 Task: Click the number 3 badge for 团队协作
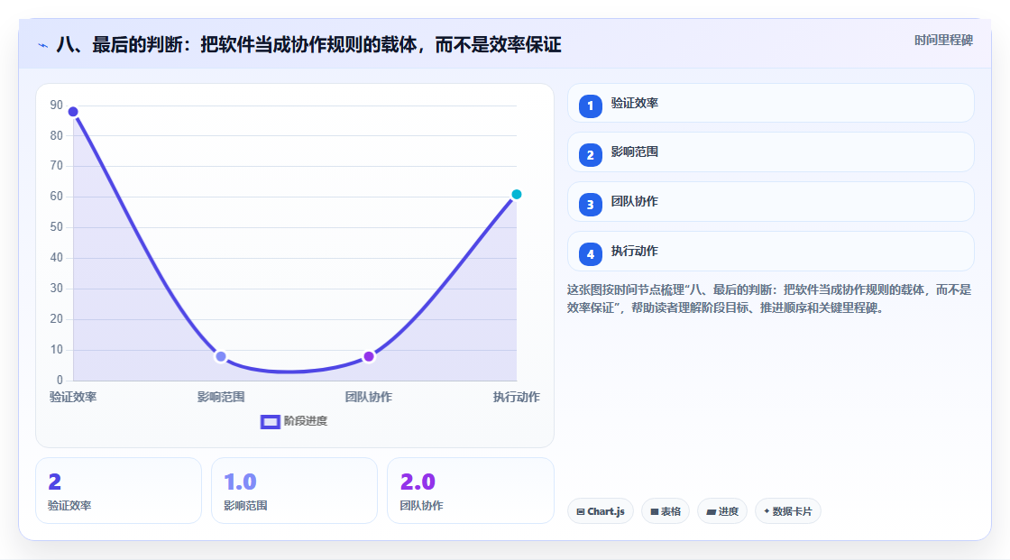click(x=590, y=205)
